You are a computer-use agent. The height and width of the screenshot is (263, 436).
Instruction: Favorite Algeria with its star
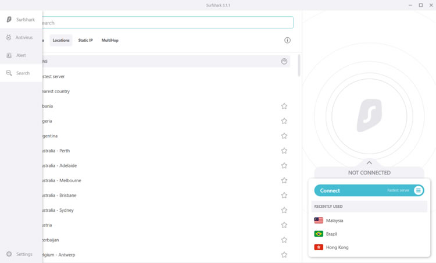point(284,121)
